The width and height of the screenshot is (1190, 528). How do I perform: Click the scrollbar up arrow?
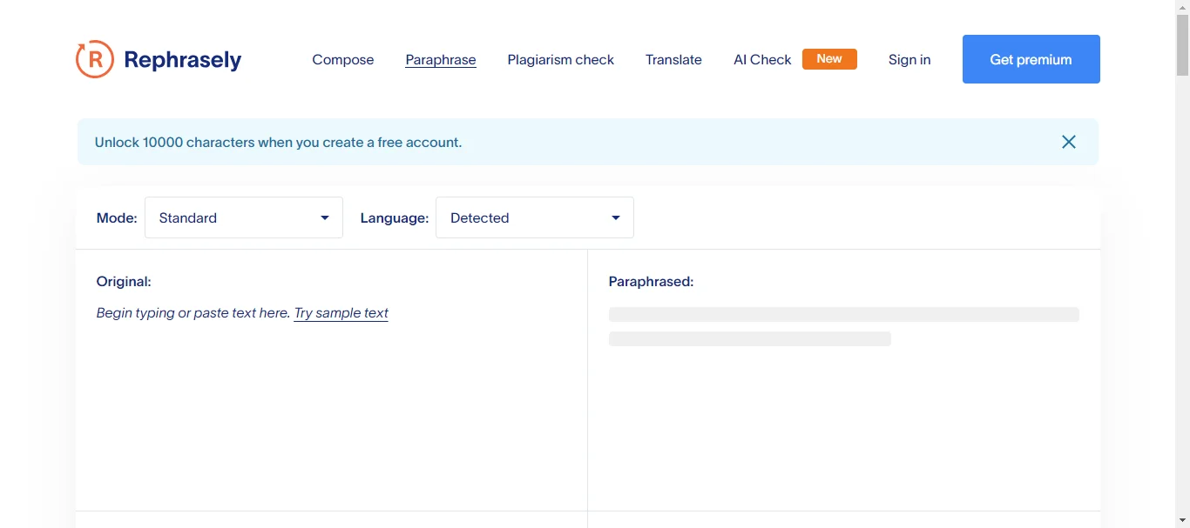click(1182, 7)
